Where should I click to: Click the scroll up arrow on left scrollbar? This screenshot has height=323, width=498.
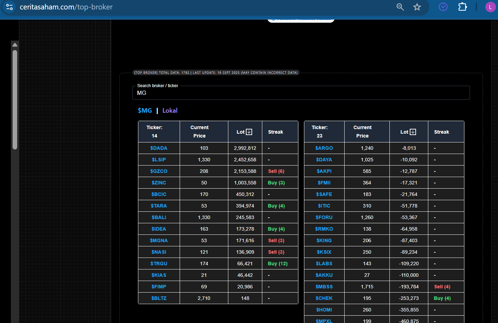coord(15,45)
